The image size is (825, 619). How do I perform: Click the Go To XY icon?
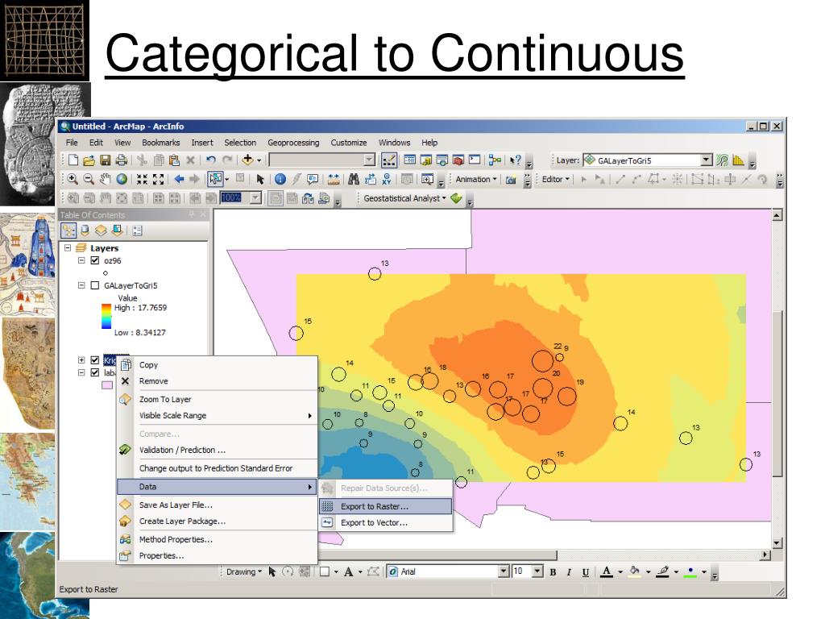(387, 179)
